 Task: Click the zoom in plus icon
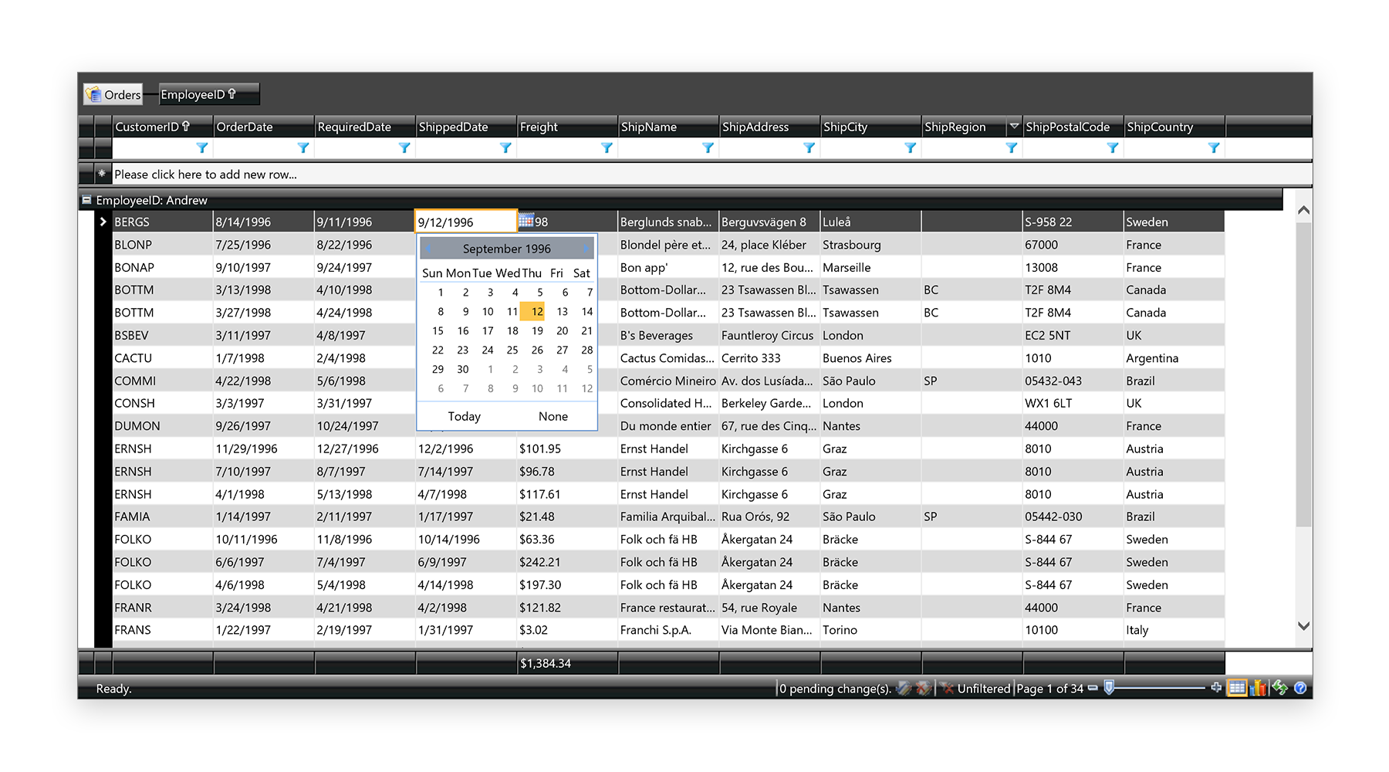pyautogui.click(x=1216, y=687)
